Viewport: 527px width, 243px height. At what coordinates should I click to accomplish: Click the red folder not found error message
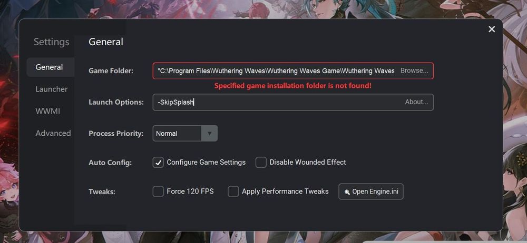point(292,86)
